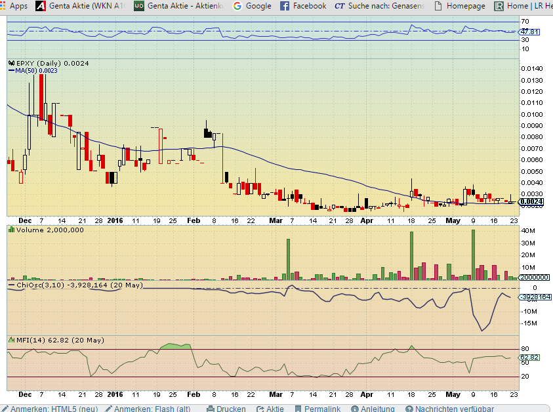553x412 pixels.
Task: Click the Homepage bookmark page icon
Action: tap(438, 6)
